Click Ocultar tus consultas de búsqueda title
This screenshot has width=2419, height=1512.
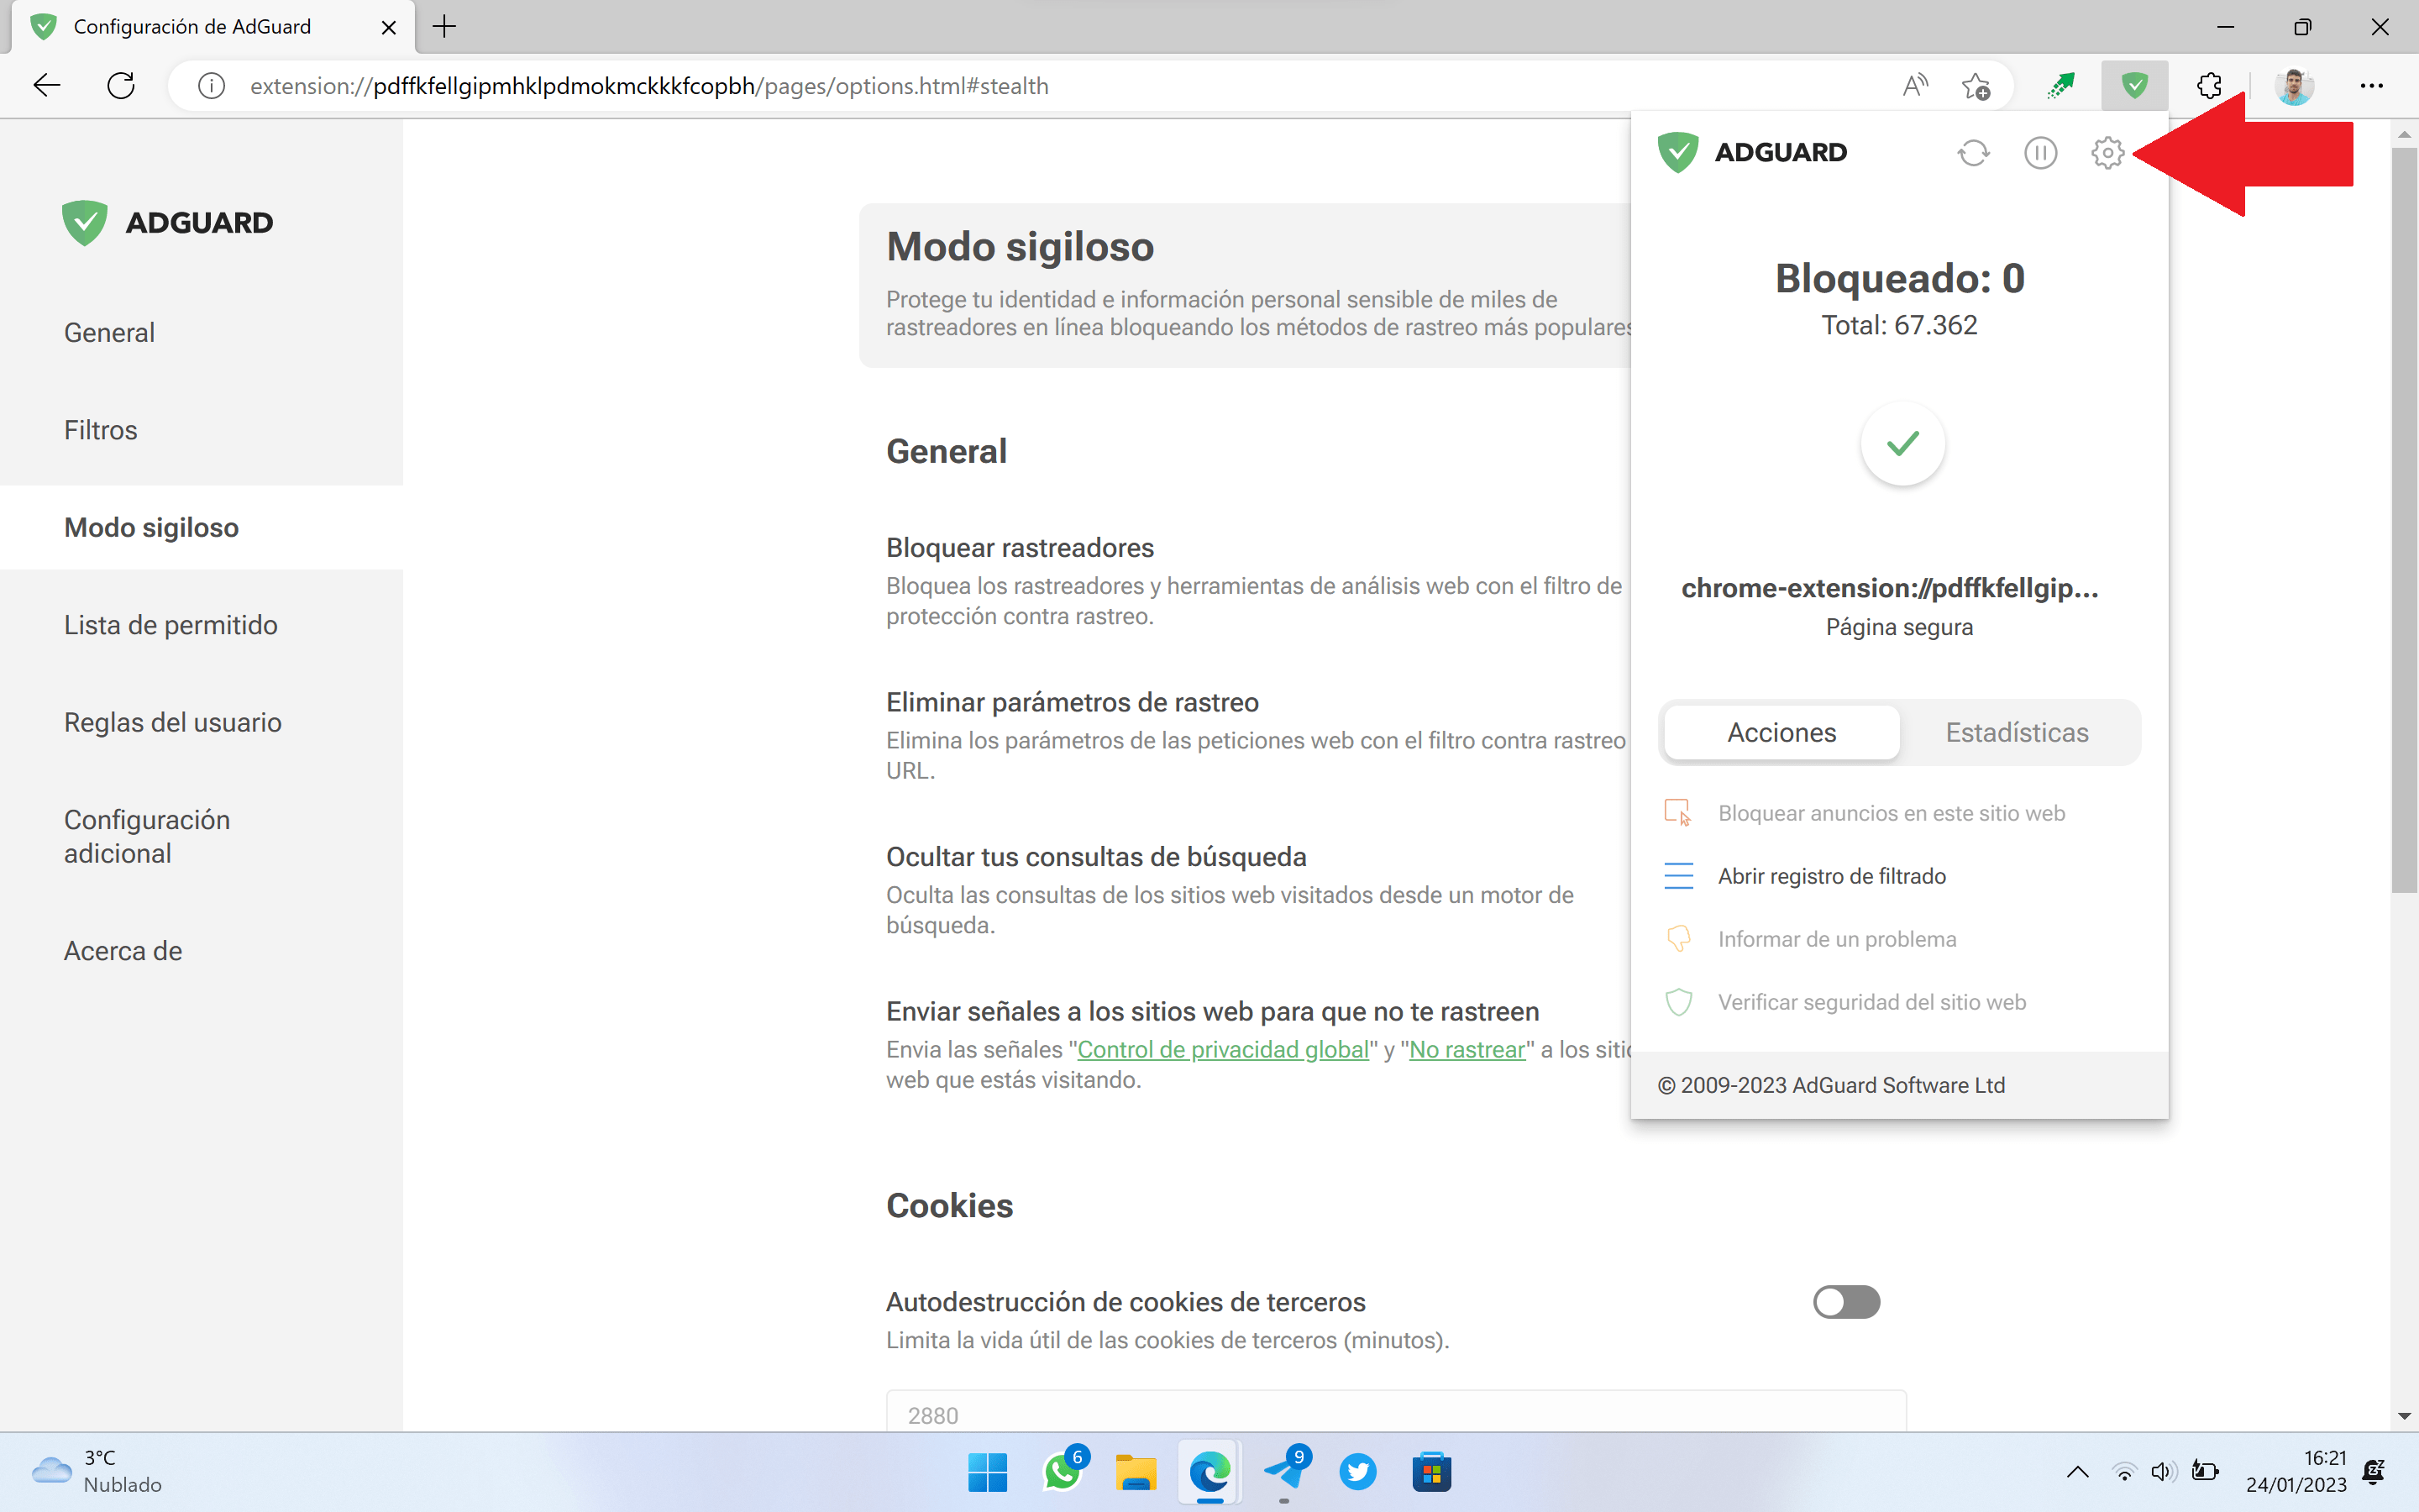pos(1097,857)
